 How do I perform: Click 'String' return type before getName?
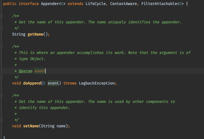tap(19, 34)
